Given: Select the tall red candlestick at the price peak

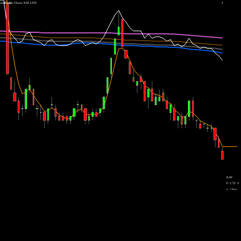Looking at the screenshot, I should click(x=122, y=33).
